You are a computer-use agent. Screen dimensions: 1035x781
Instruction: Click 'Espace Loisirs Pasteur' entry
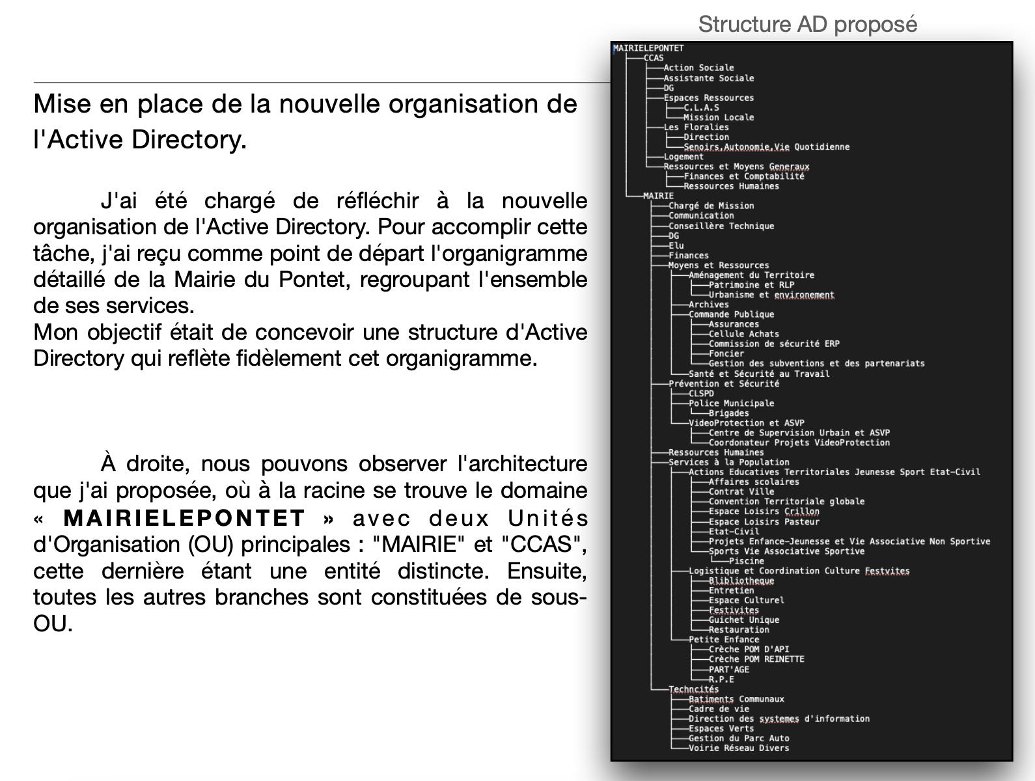[764, 521]
